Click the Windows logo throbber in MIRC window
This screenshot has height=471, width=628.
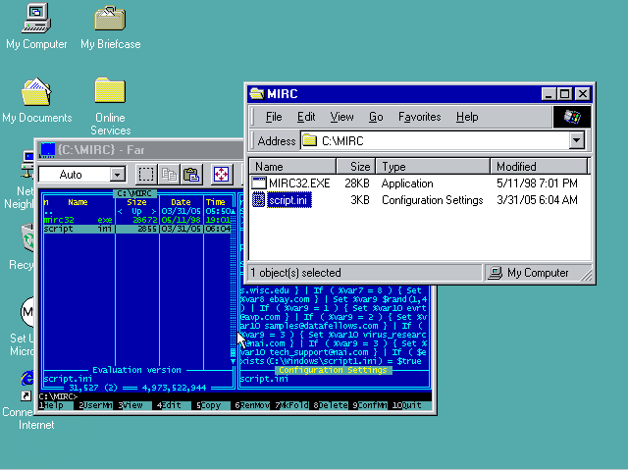(571, 117)
